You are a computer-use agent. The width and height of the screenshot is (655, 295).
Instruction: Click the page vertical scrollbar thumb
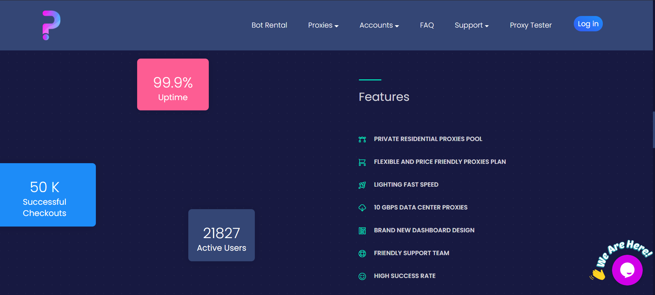pyautogui.click(x=654, y=129)
